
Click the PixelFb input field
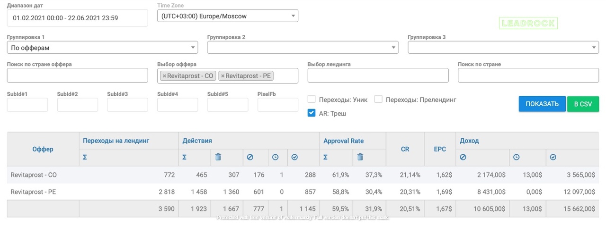pos(278,105)
